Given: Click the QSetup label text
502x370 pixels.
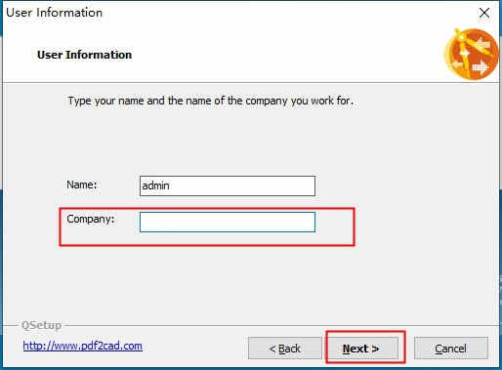Looking at the screenshot, I should [41, 325].
